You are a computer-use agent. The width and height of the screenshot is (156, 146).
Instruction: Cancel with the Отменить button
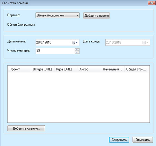coord(142,140)
